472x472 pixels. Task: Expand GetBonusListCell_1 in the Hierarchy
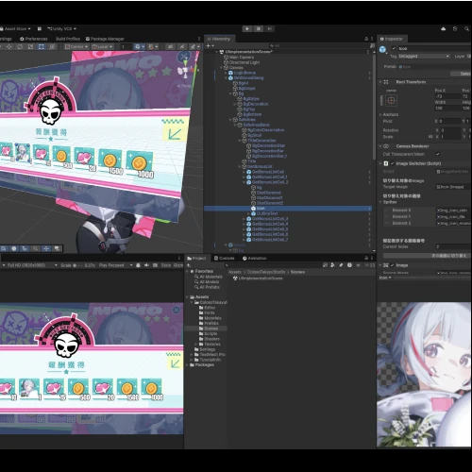click(244, 177)
